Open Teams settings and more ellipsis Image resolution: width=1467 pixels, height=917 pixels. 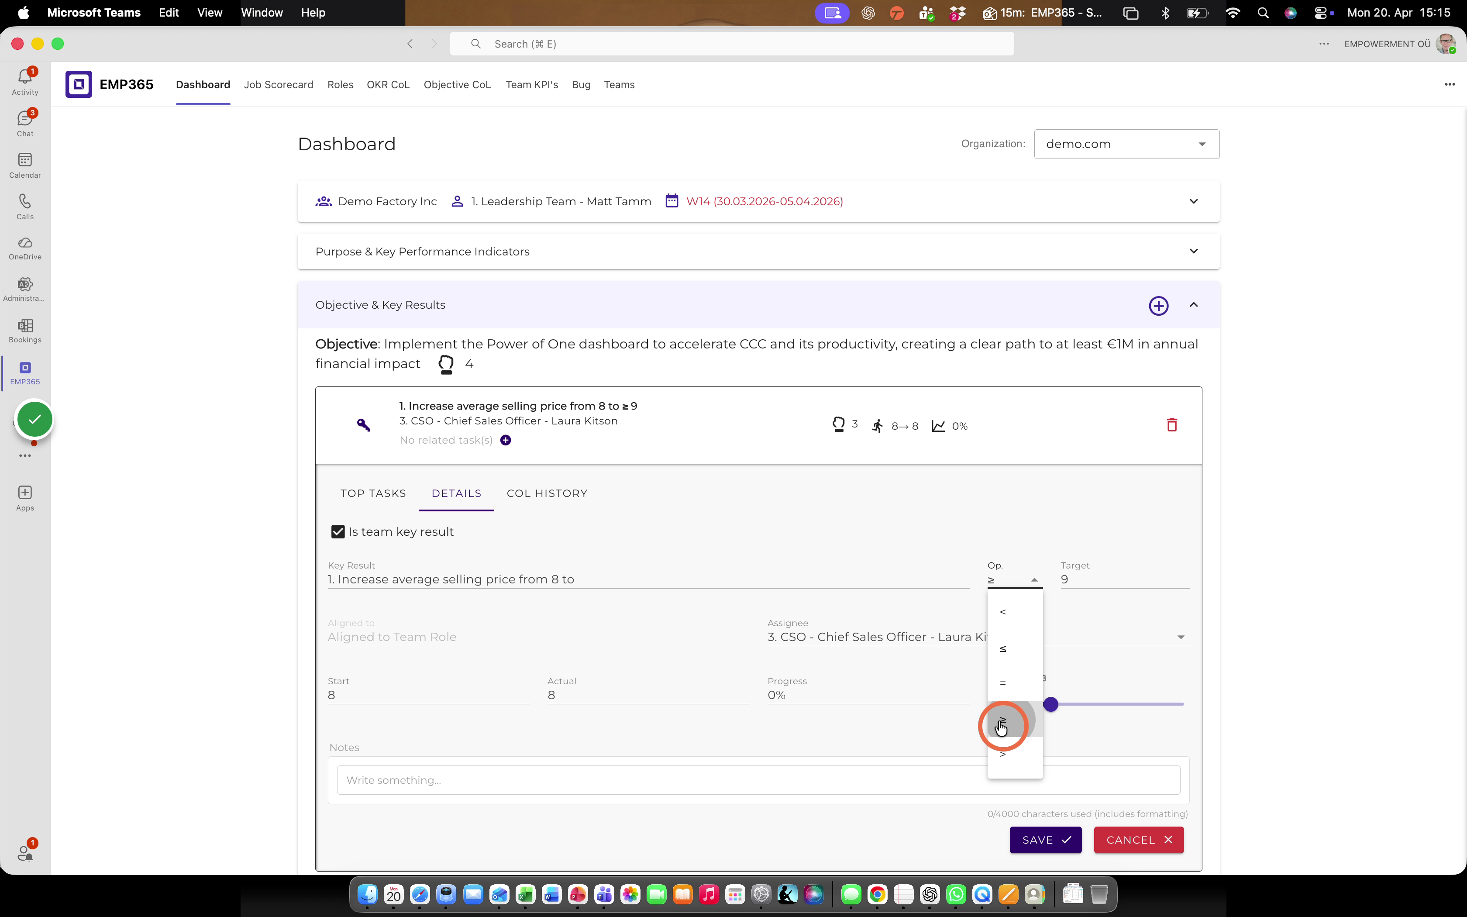click(1324, 44)
